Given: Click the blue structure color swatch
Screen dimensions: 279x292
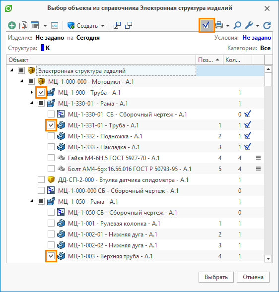Looking at the screenshot, I should click(43, 48).
